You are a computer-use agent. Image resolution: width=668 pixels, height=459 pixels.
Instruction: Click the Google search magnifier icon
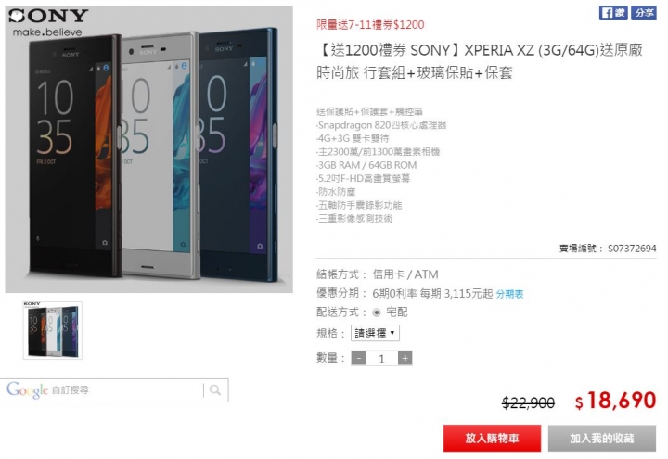[x=215, y=390]
